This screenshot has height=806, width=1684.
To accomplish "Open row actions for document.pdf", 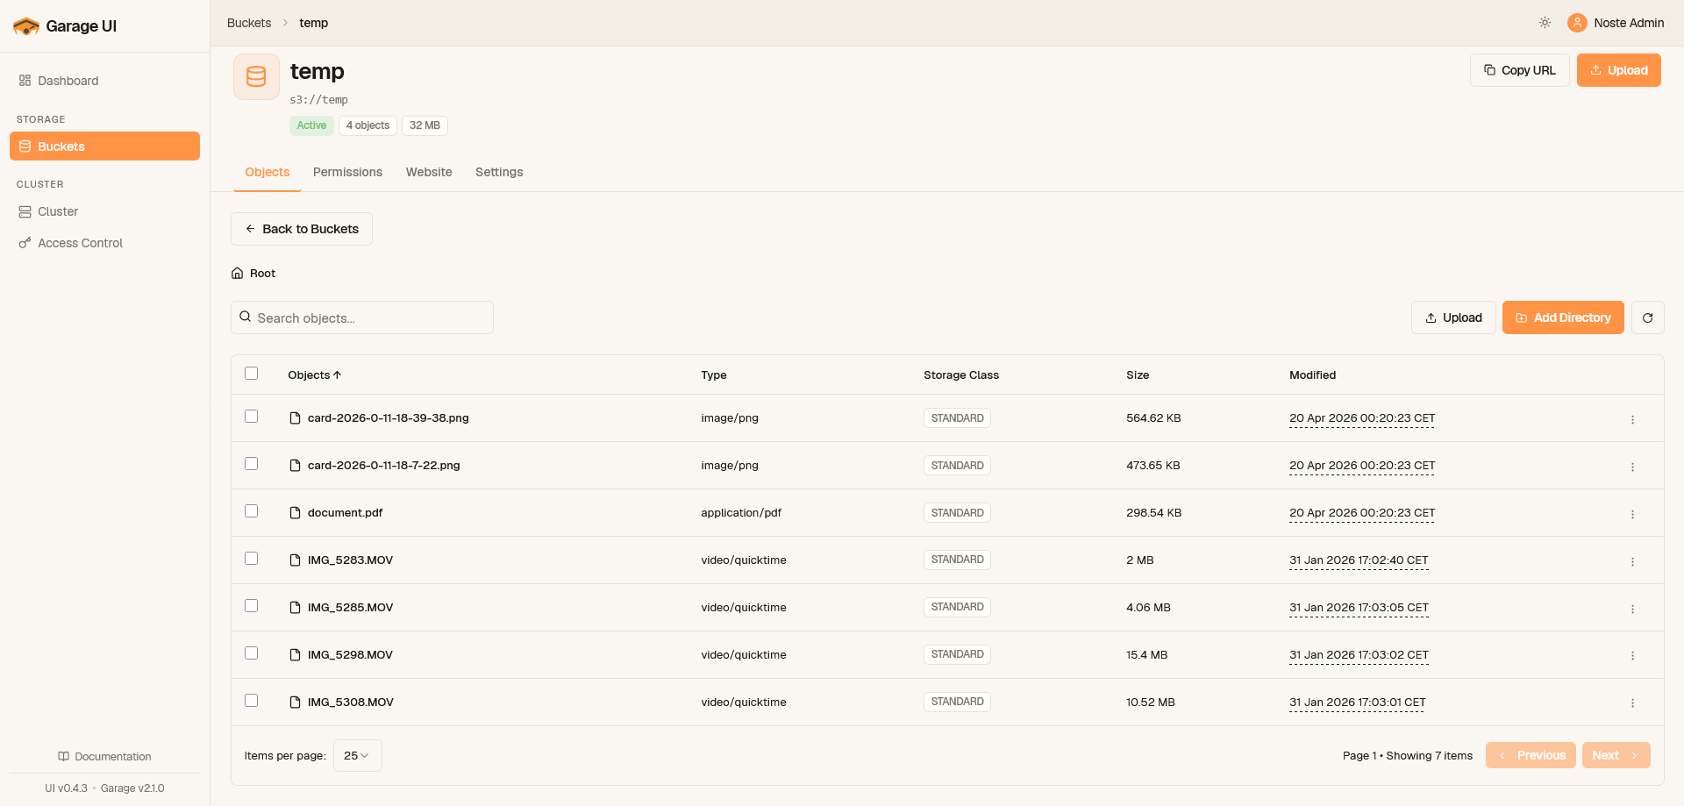I will (1632, 514).
